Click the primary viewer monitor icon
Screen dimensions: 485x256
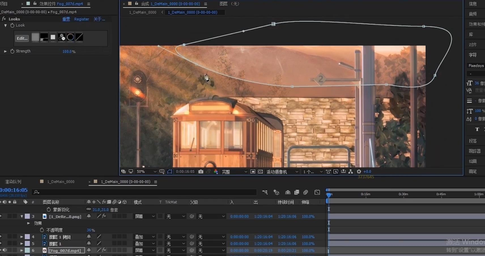131,172
